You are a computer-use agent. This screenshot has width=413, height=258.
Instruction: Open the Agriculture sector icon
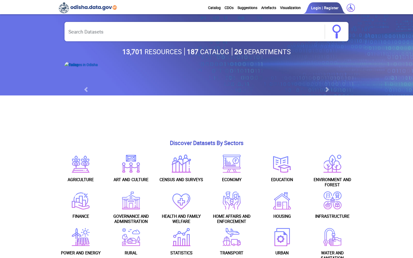[81, 164]
